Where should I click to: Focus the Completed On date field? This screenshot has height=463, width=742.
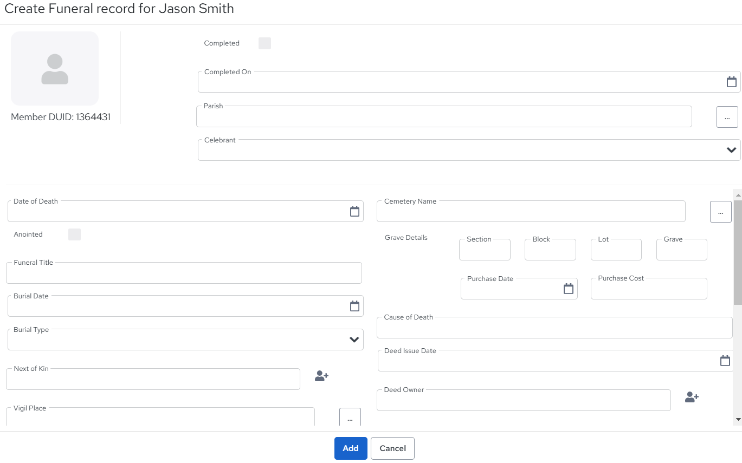(x=469, y=82)
